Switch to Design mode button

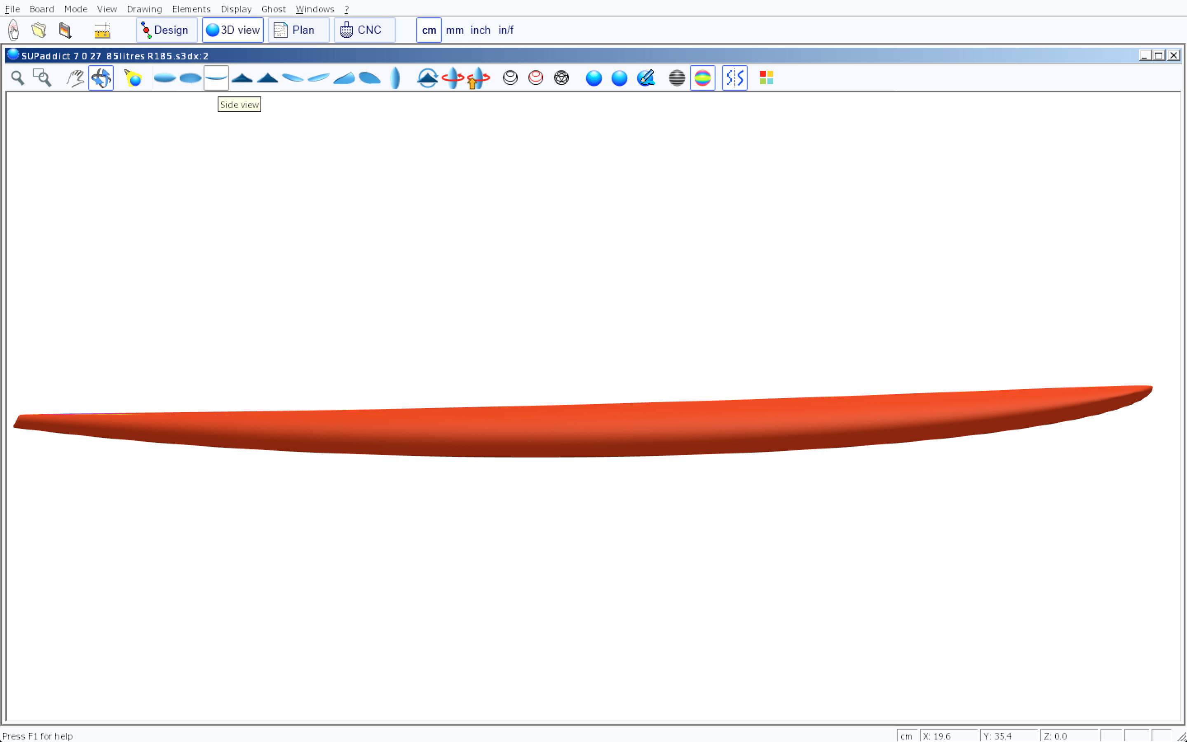tap(166, 30)
